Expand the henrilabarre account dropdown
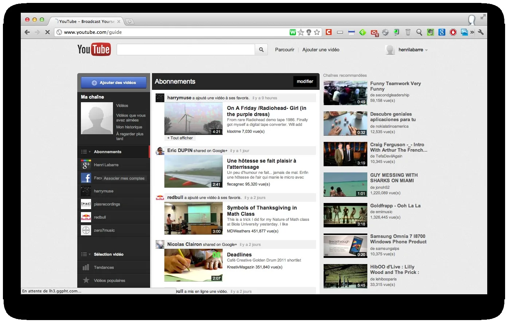 (426, 50)
